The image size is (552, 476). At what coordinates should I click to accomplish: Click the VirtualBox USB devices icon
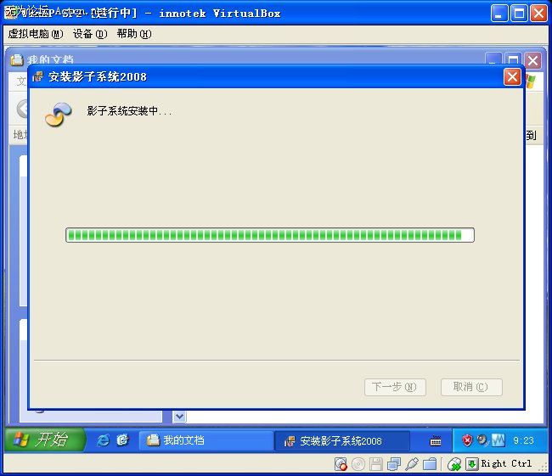[412, 464]
